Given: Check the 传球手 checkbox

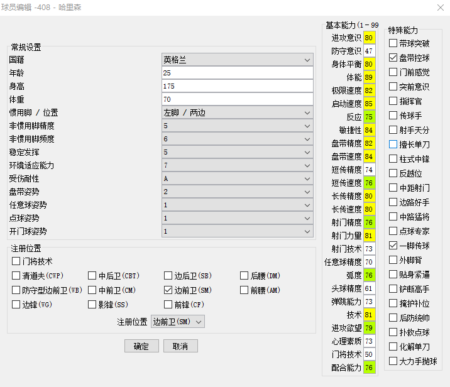Looking at the screenshot, I should click(x=393, y=116).
